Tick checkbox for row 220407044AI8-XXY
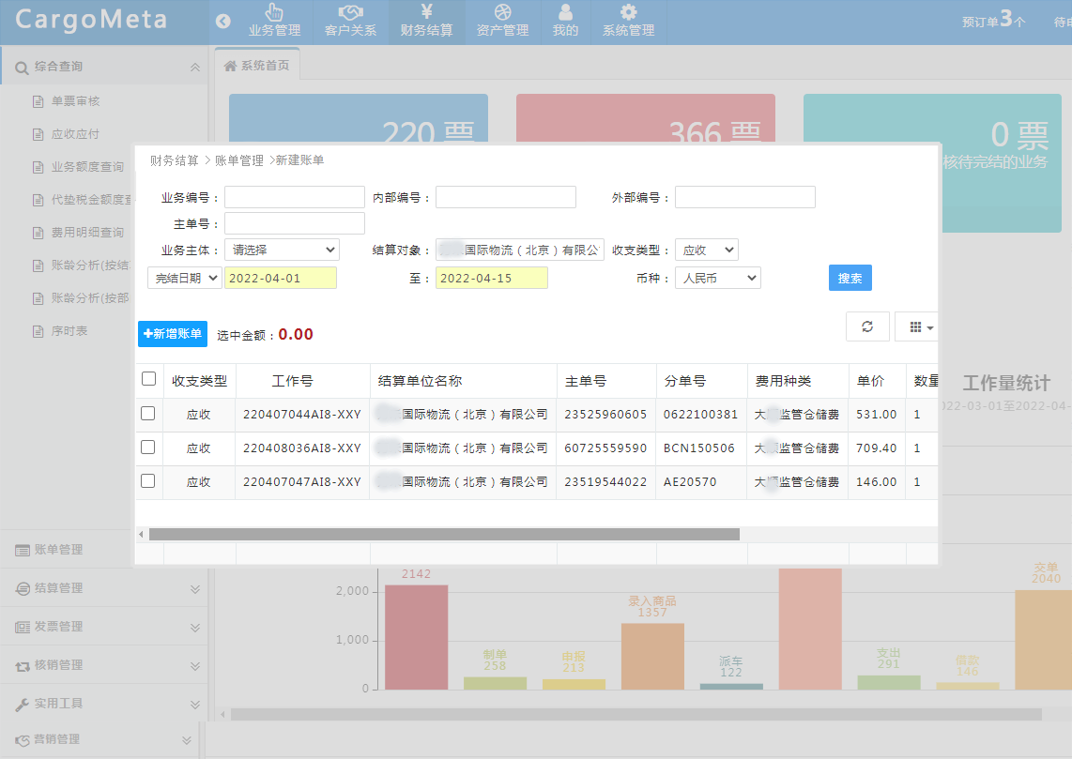 (x=148, y=414)
